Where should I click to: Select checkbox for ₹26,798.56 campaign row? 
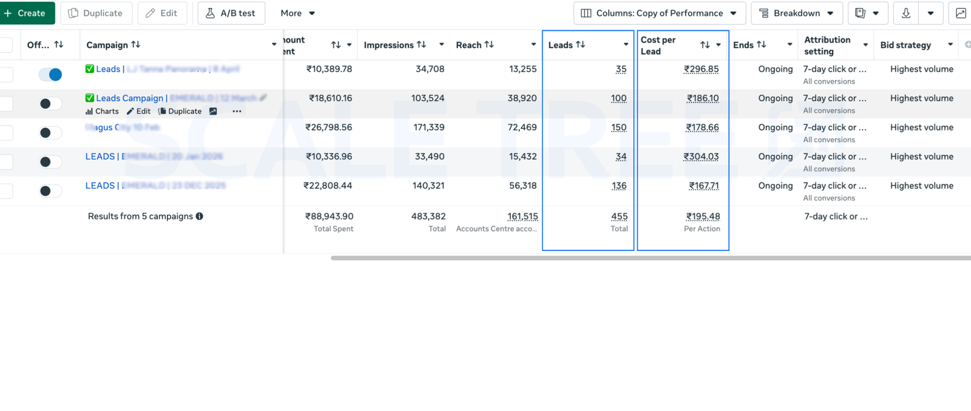click(x=6, y=133)
